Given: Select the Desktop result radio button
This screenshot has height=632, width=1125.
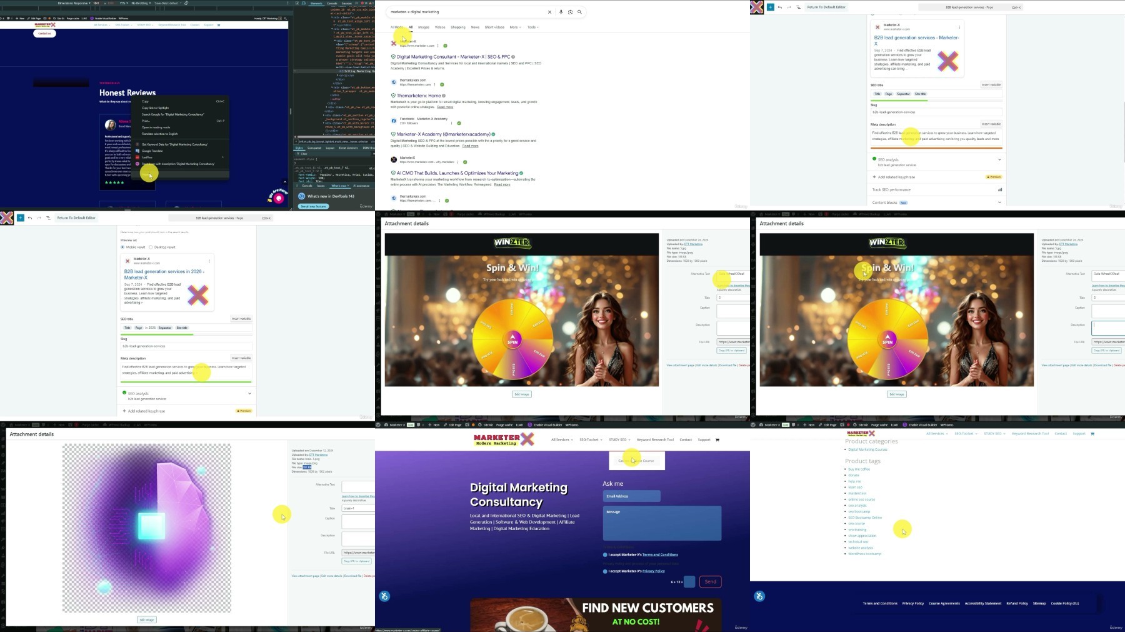Looking at the screenshot, I should pos(151,247).
